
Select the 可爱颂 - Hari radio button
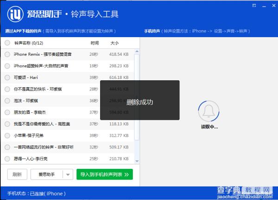[x=7, y=77]
